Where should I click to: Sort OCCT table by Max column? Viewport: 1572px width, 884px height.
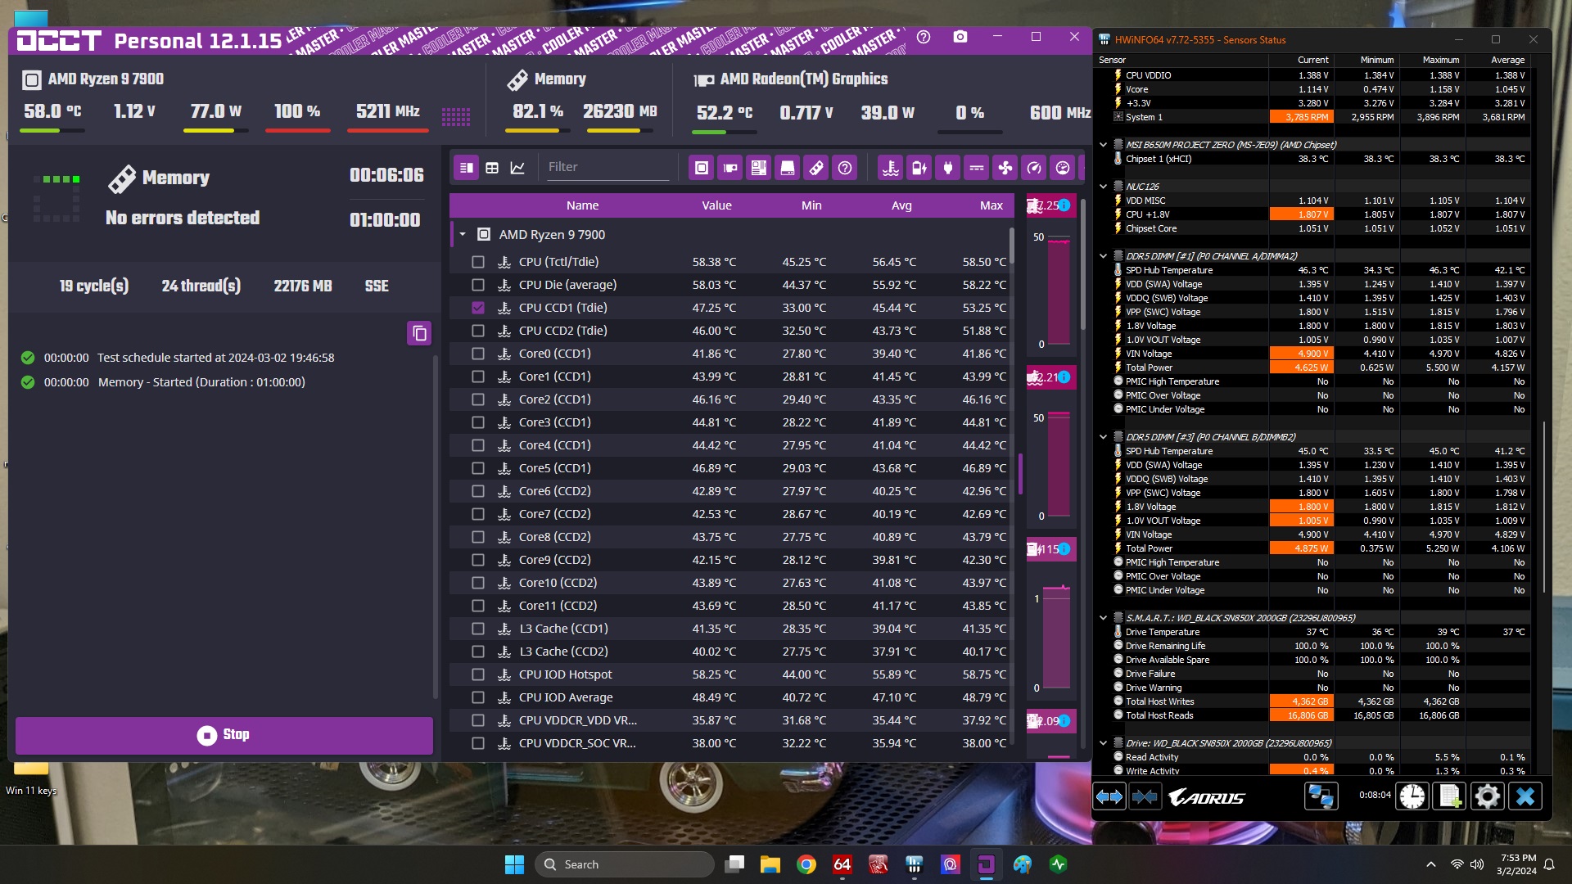(x=992, y=205)
